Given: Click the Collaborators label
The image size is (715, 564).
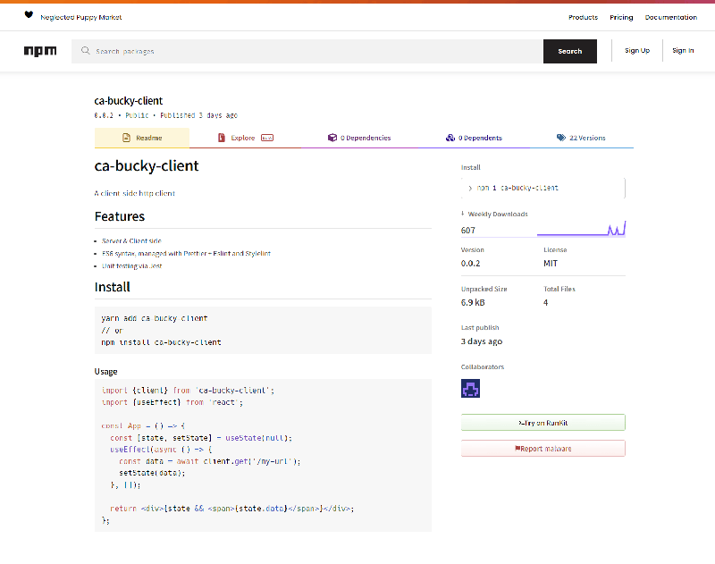Looking at the screenshot, I should coord(483,366).
